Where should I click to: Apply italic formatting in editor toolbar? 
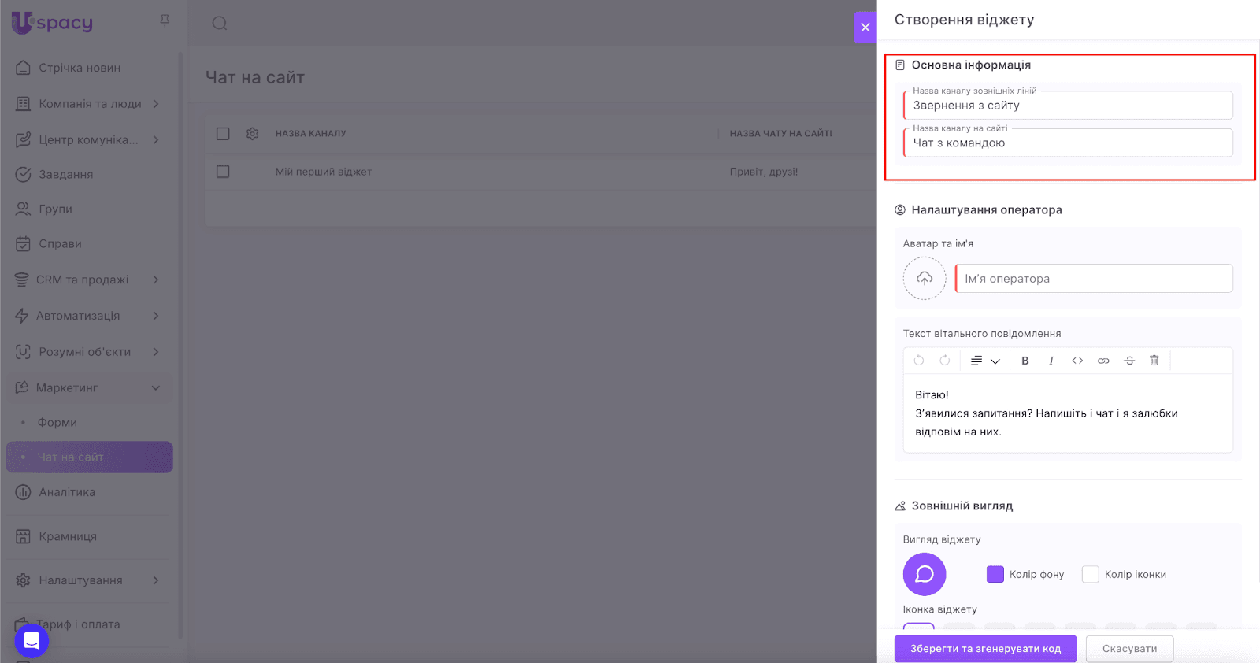click(x=1051, y=361)
